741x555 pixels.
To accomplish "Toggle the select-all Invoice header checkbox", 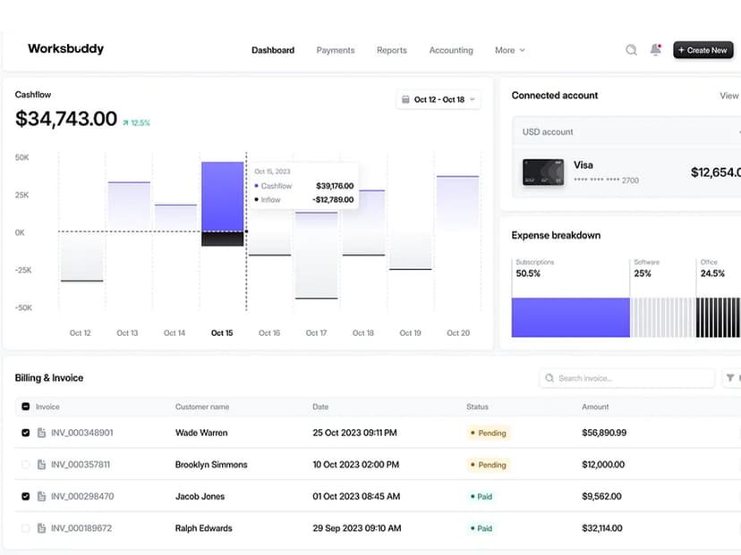I will pyautogui.click(x=26, y=407).
